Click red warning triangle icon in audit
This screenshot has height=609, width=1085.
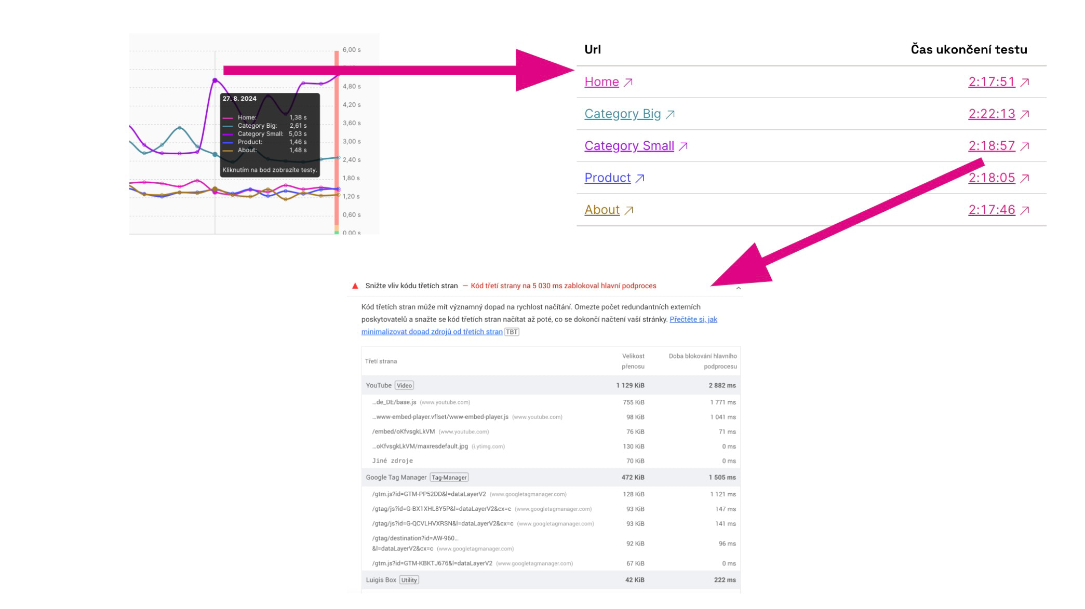355,286
